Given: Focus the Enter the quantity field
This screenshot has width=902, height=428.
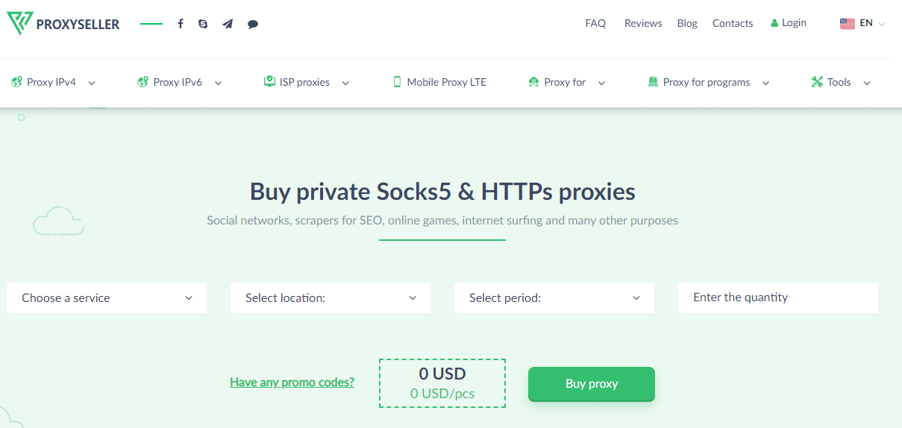Looking at the screenshot, I should [778, 298].
